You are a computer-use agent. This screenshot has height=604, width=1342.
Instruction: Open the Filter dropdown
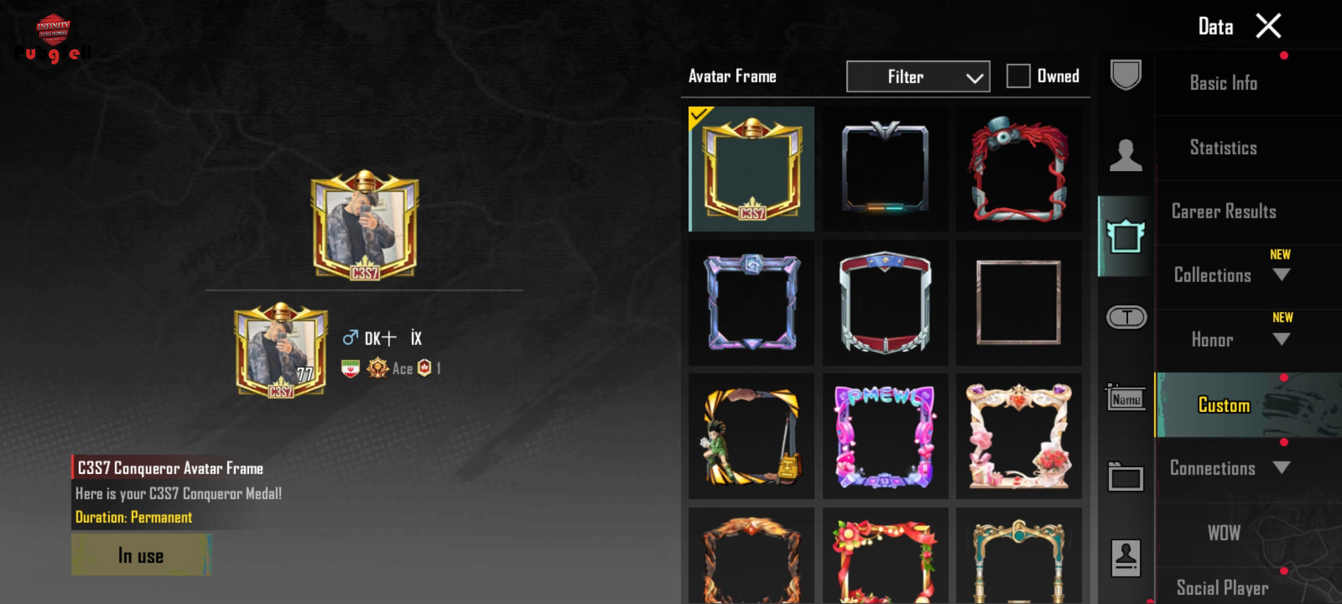918,77
